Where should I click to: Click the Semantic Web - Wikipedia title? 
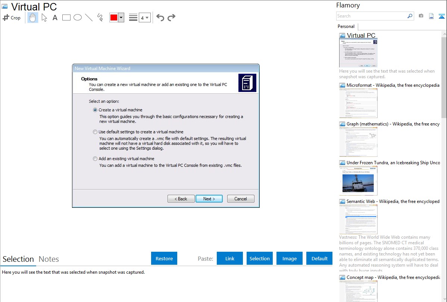click(x=393, y=201)
